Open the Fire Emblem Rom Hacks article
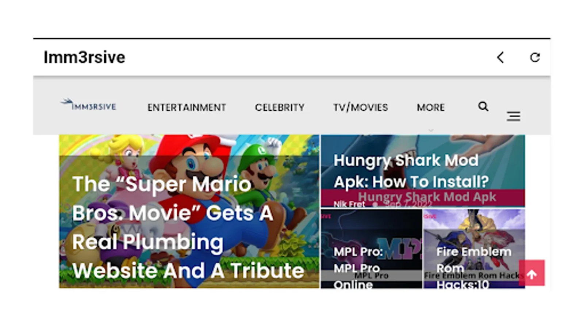Image resolution: width=584 pixels, height=329 pixels. 474,249
